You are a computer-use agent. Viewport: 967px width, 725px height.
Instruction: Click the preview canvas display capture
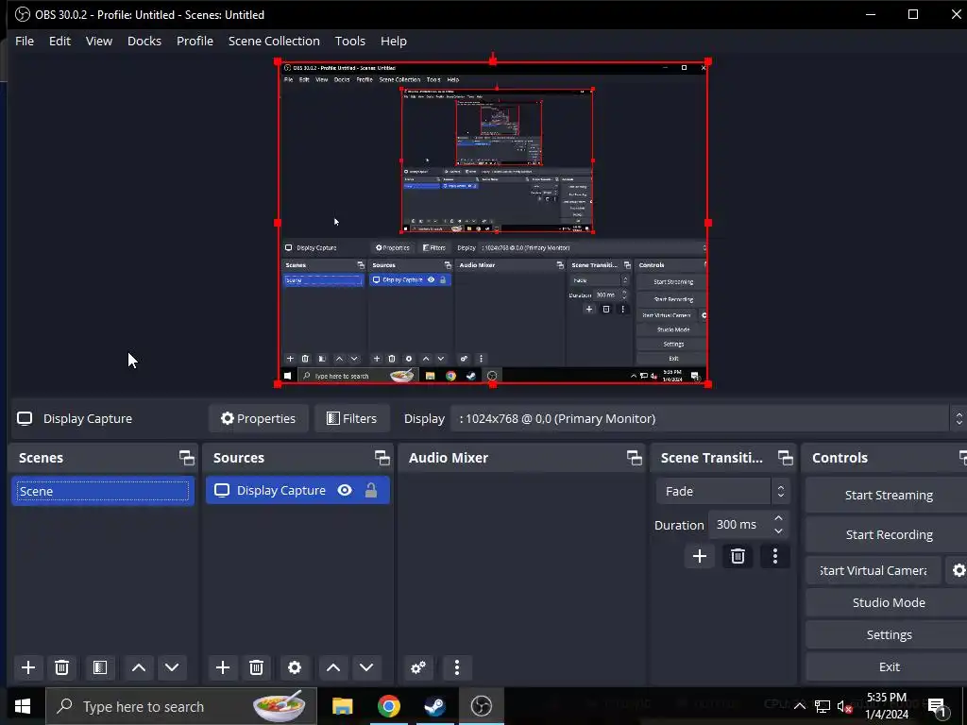pyautogui.click(x=492, y=223)
